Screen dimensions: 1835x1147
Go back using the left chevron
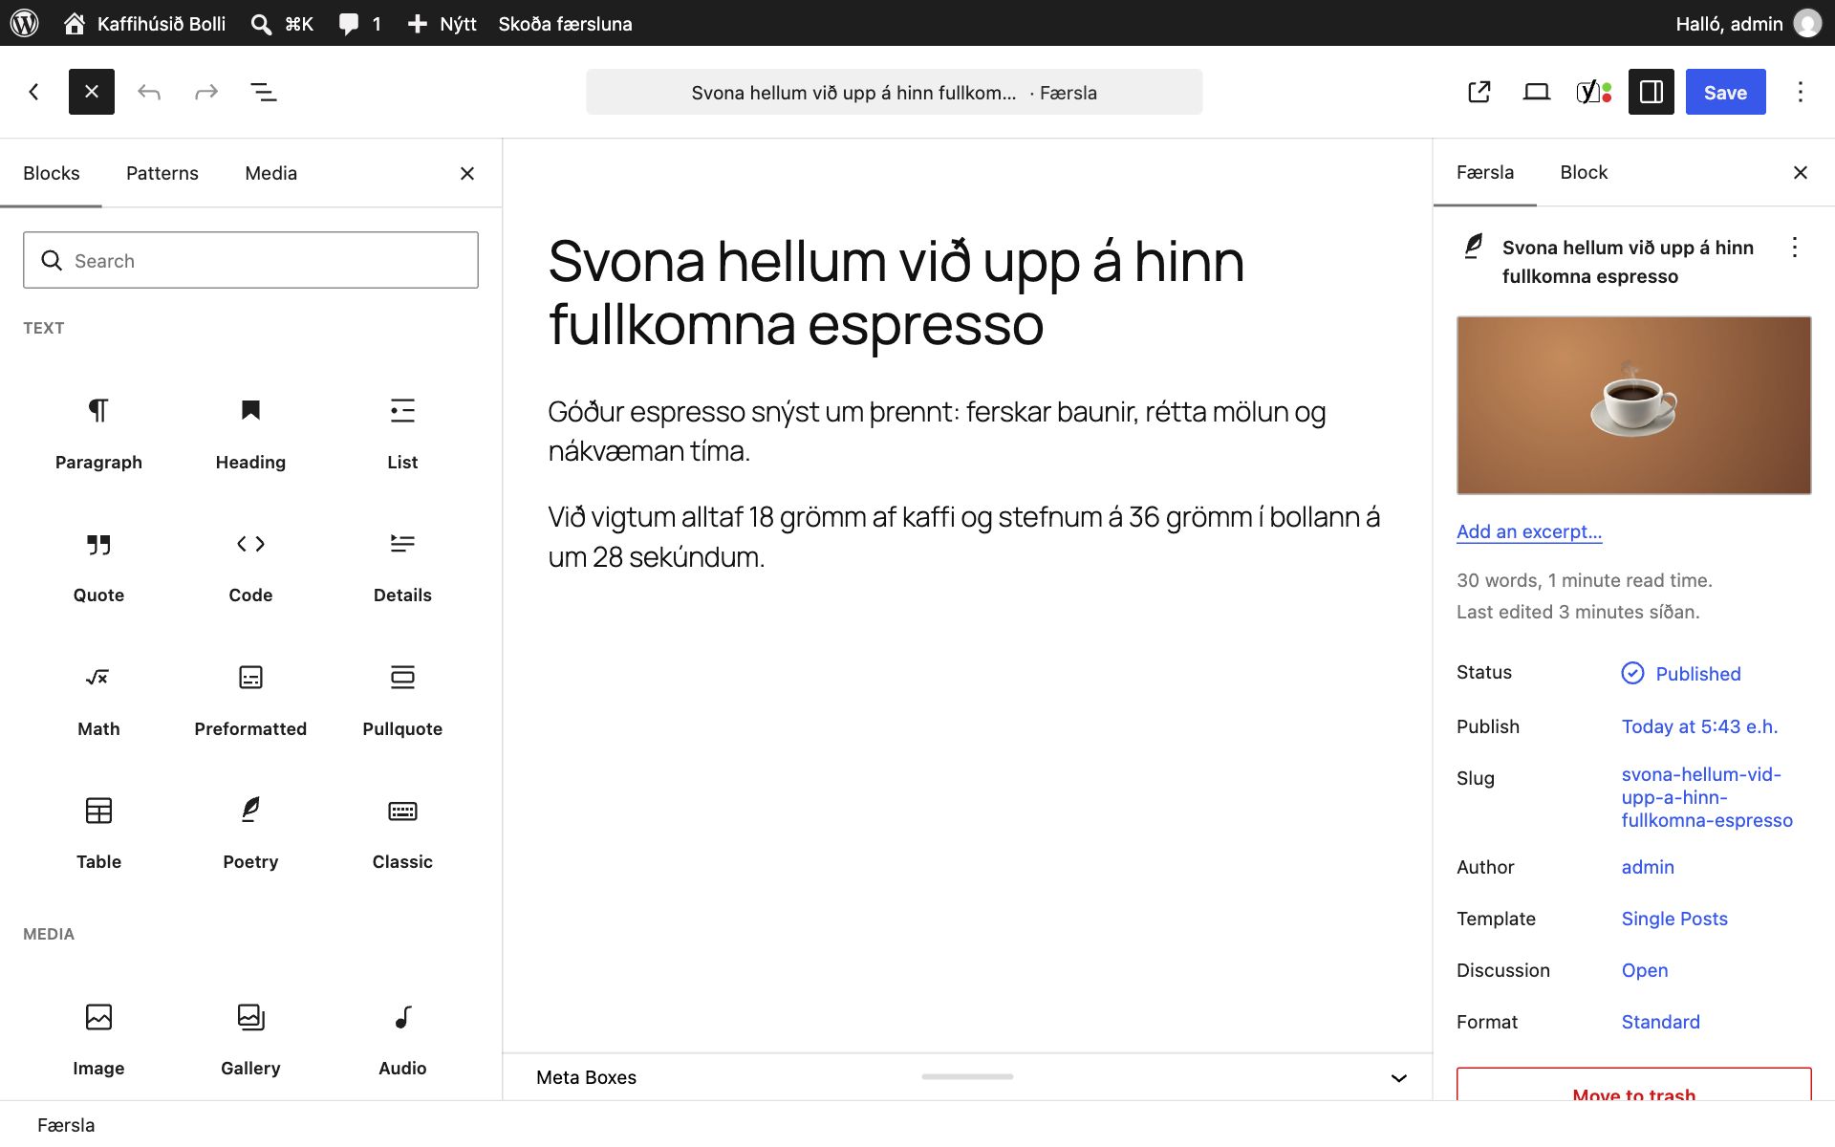[34, 92]
